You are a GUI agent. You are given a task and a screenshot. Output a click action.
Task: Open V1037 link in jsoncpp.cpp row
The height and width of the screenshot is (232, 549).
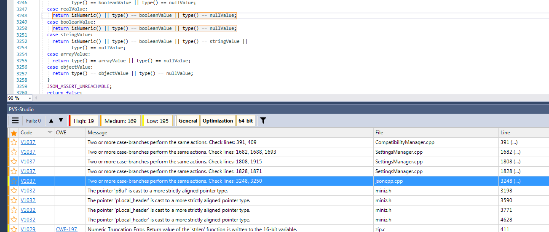(28, 181)
